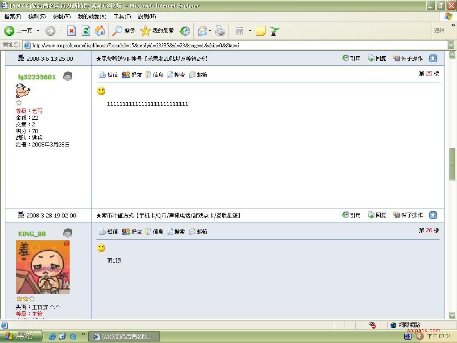457x343 pixels.
Task: Open the History toolbar icon
Action: click(185, 31)
